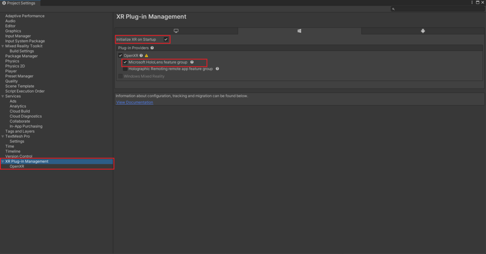Open Scene Template settings
Viewport: 486px width, 254px height.
click(19, 86)
